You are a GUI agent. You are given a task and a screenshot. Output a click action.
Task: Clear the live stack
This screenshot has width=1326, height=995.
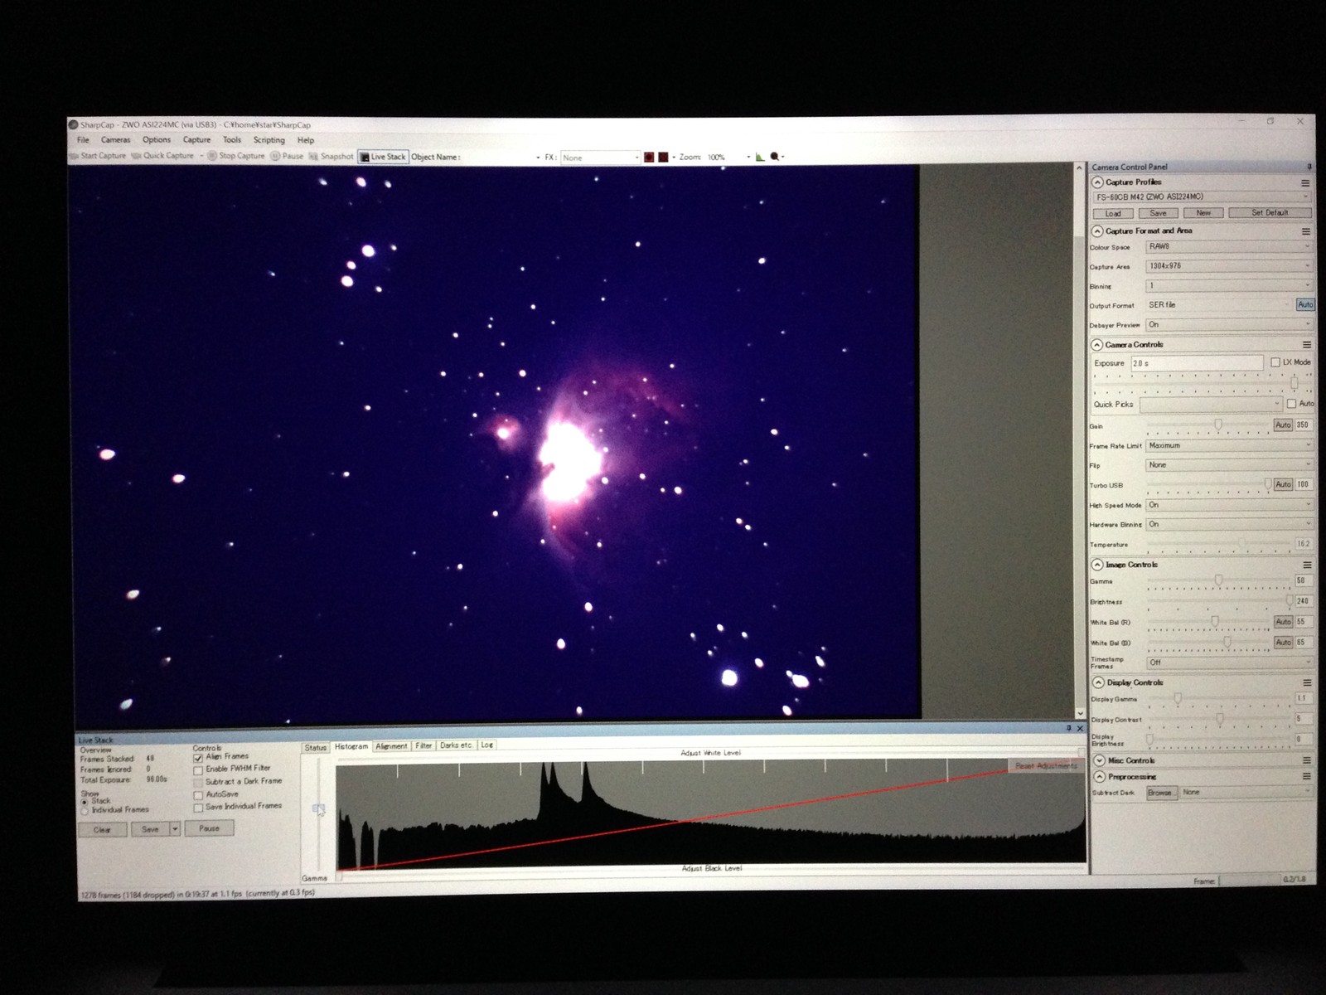102,830
